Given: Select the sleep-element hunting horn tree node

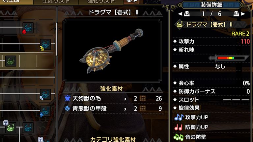Looking at the screenshot, I should pos(45,111).
